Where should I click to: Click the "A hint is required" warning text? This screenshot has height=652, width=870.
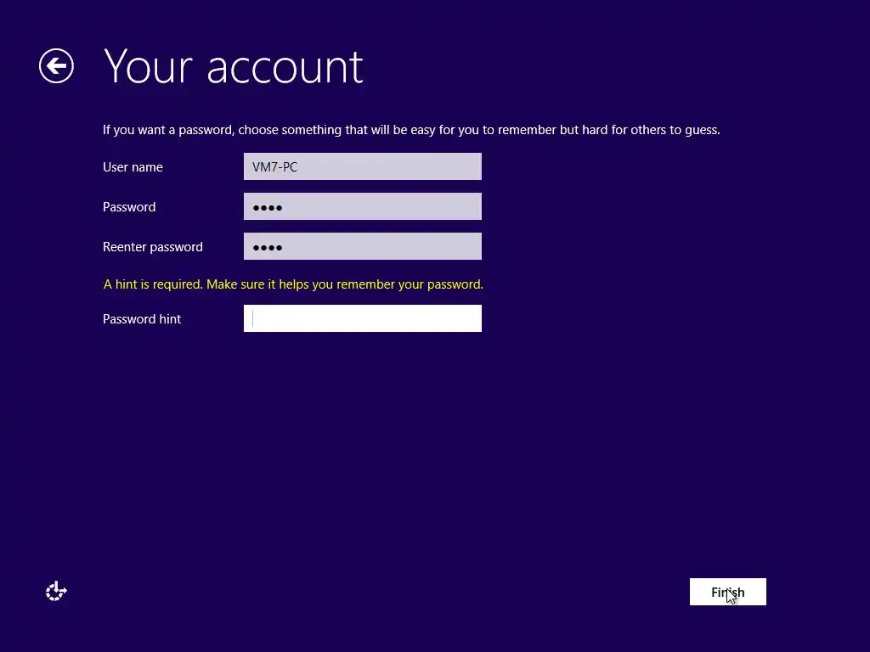[x=293, y=284]
